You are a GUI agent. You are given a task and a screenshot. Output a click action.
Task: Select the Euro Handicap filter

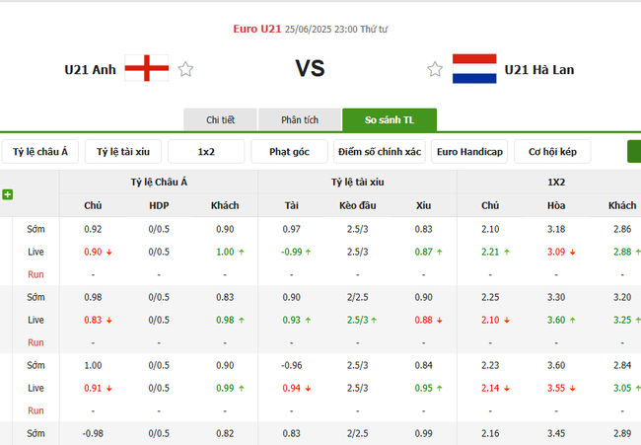pos(469,152)
